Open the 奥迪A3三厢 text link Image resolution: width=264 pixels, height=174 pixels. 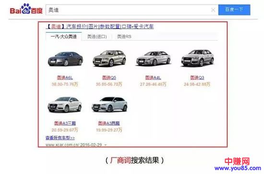coord(65,123)
